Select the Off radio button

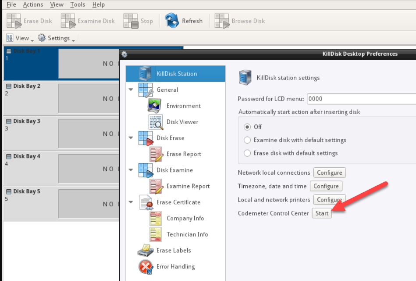(247, 127)
